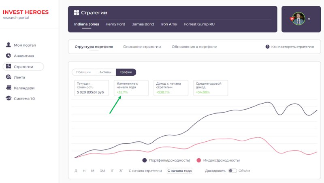324x183 pixels.
Task: Click Индекс(доходность) legend dot
Action: coord(198,160)
